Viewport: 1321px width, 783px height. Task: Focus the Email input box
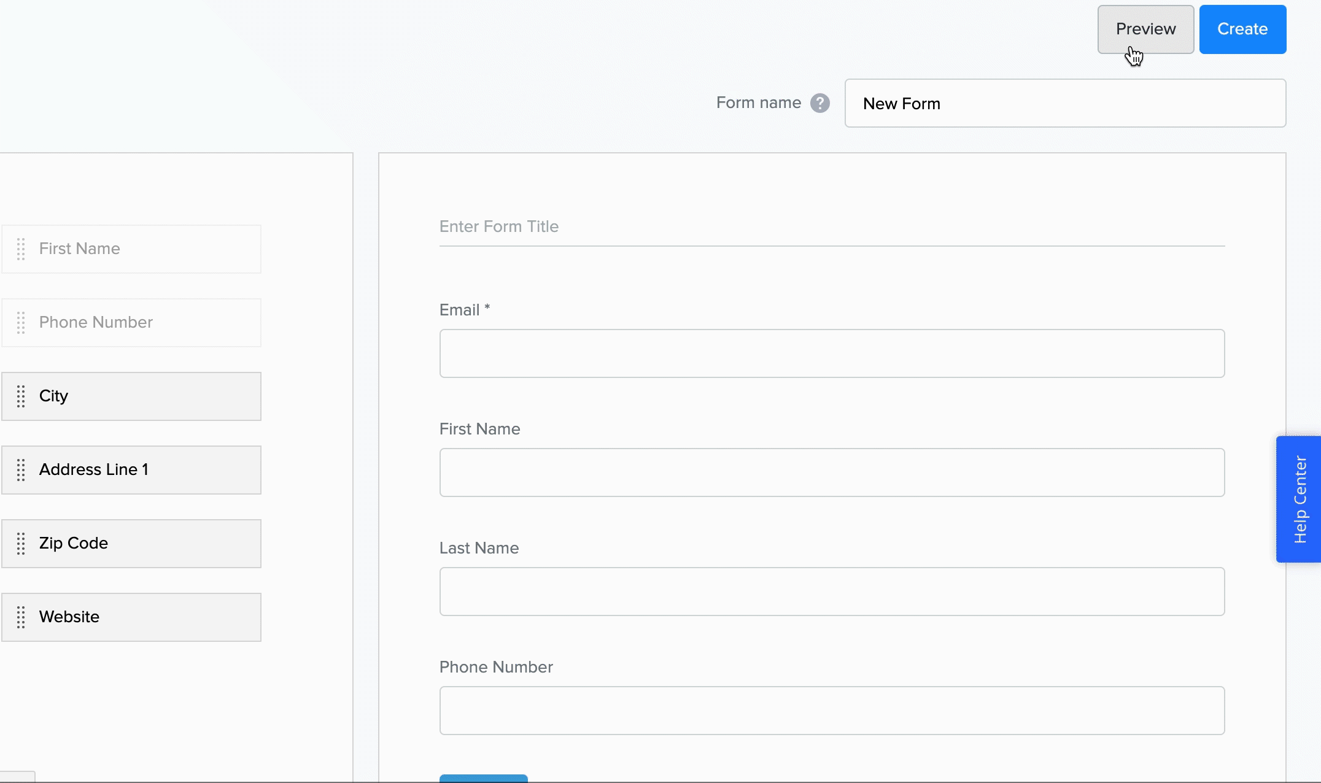[832, 353]
